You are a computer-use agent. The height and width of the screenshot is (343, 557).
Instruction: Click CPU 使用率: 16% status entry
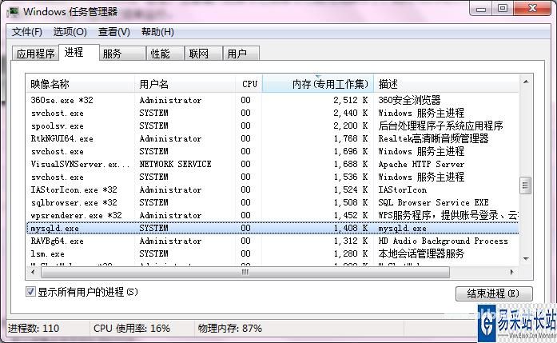point(132,328)
